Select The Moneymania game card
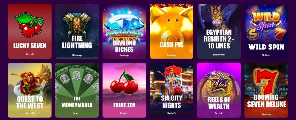The height and width of the screenshot is (120, 296). pos(77,90)
